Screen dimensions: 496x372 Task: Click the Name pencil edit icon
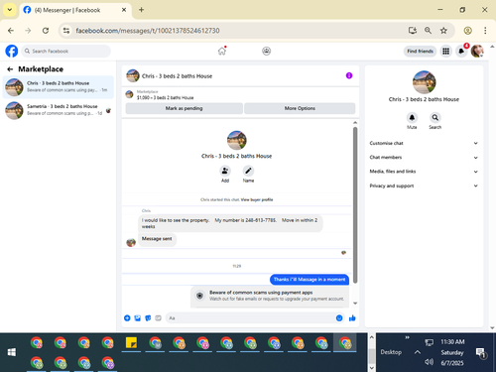248,171
